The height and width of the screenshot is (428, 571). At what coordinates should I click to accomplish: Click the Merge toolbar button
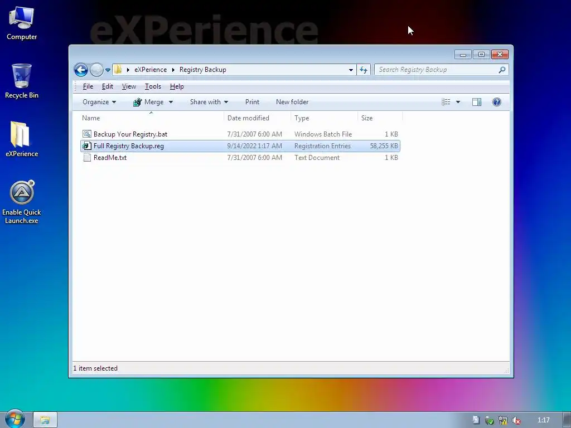(148, 102)
